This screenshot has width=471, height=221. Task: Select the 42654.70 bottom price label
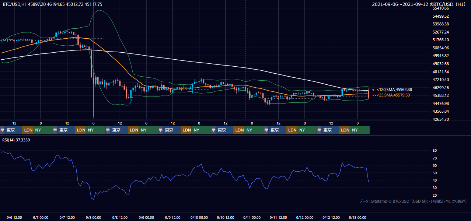[441, 119]
